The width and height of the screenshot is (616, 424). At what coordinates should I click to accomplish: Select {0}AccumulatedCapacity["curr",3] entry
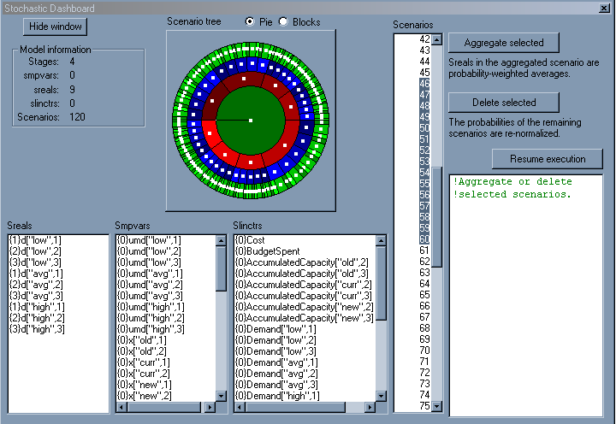pyautogui.click(x=303, y=296)
